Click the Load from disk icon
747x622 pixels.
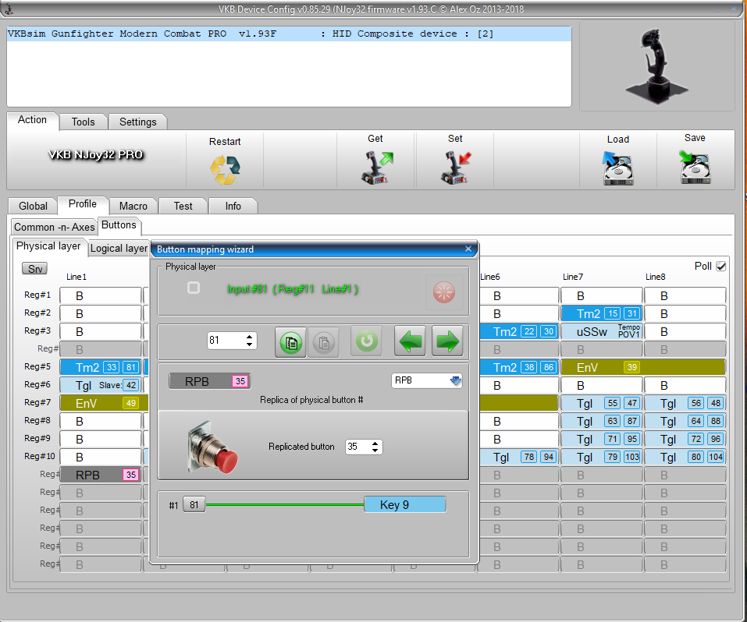click(x=617, y=168)
